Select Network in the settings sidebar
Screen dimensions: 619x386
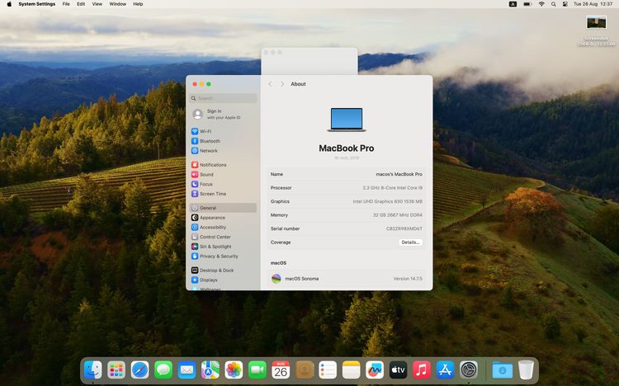pyautogui.click(x=223, y=150)
